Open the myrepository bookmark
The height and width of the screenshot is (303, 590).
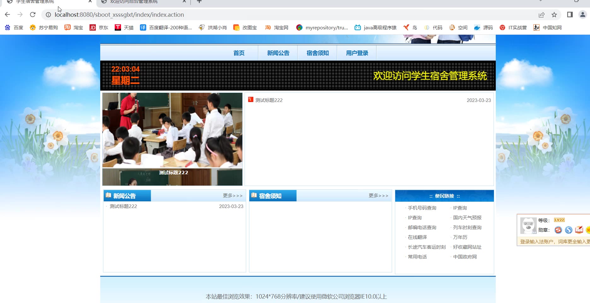coord(322,27)
